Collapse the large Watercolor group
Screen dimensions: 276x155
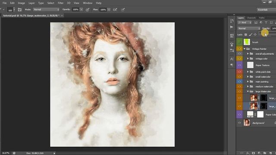point(248,92)
